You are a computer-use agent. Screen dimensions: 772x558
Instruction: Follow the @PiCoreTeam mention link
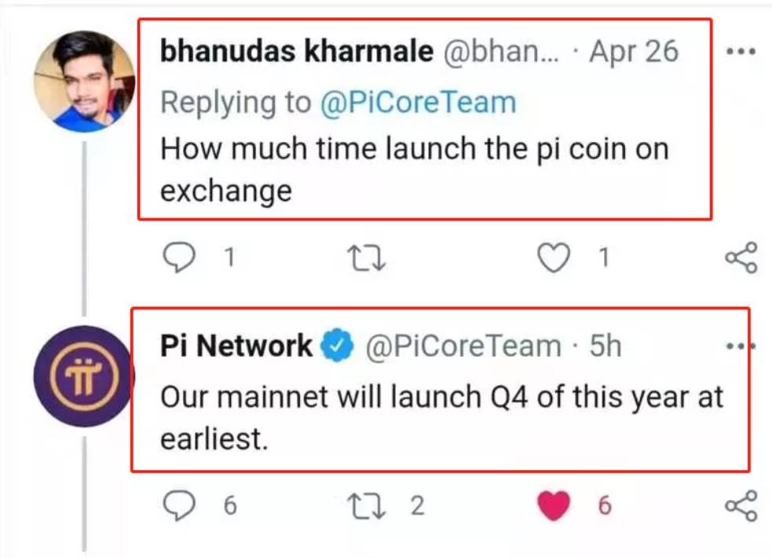pos(418,102)
